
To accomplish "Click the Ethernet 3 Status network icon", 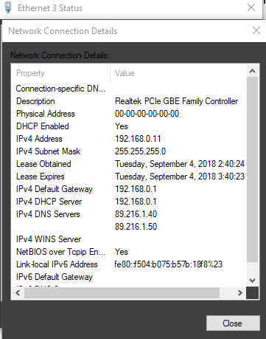I will [8, 7].
